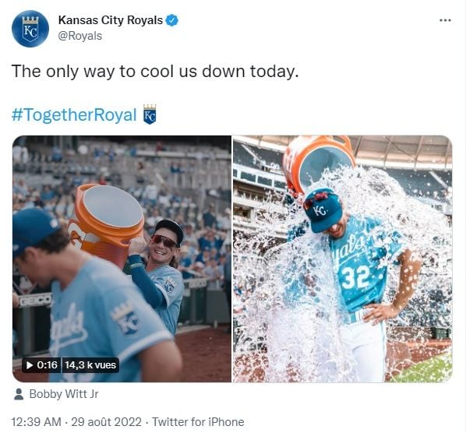
Task: Open the three-dot more options menu
Action: pyautogui.click(x=445, y=20)
